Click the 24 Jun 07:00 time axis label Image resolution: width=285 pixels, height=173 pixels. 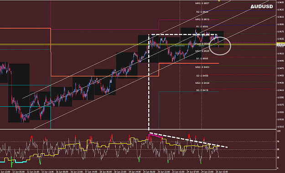193,172
